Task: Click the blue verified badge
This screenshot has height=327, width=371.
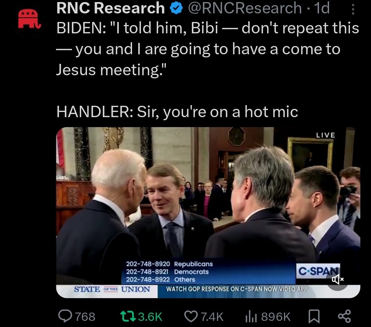Action: tap(176, 8)
